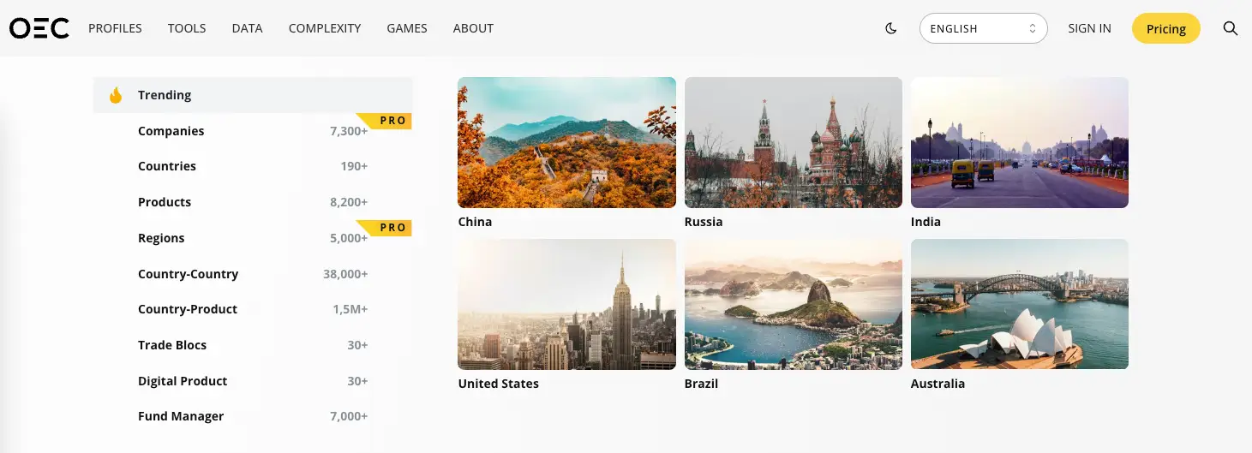
Task: Select the Countries category
Action: coord(253,166)
